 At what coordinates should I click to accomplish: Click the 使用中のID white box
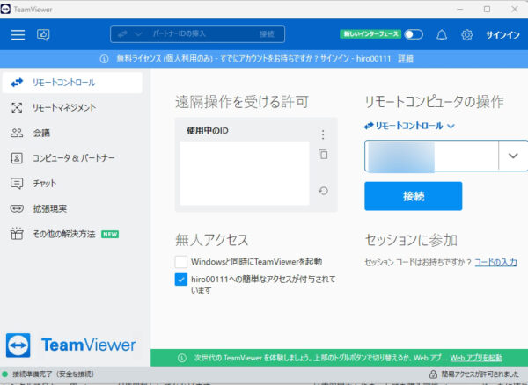245,173
